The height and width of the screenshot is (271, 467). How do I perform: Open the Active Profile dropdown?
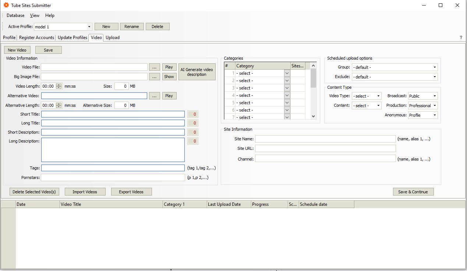click(x=89, y=27)
